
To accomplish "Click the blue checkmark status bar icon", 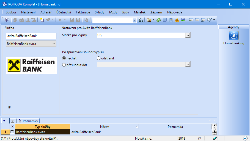I will coord(215,139).
